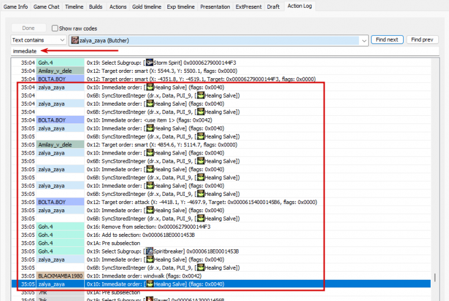Switch to the Builds tab
Viewport: 449px width, 301px height.
click(95, 6)
